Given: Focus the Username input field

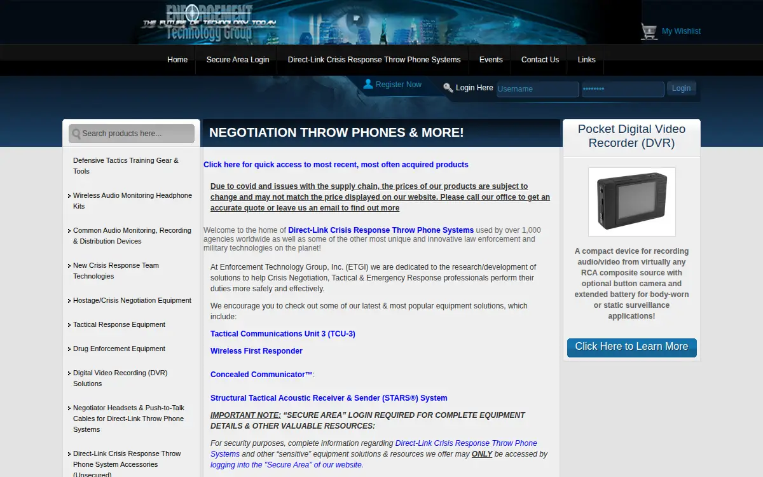Looking at the screenshot, I should point(537,89).
